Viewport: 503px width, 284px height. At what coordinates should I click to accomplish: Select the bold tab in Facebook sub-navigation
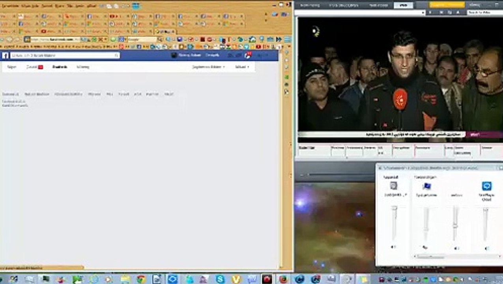click(60, 67)
